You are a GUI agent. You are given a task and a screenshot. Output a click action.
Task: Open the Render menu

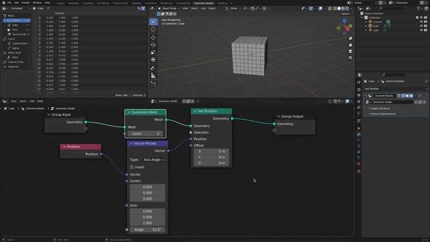[x=26, y=3]
